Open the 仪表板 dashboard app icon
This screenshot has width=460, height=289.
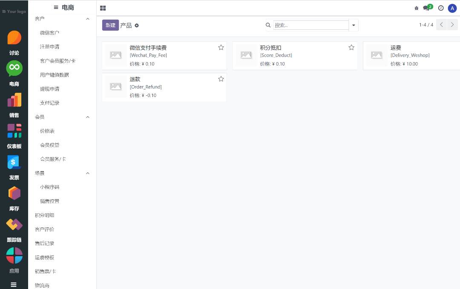pos(14,131)
